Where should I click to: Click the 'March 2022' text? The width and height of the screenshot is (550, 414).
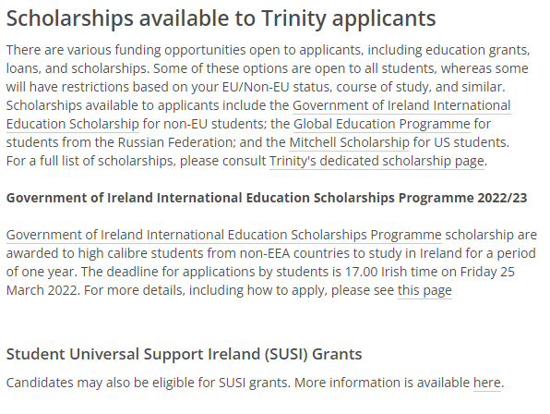tap(42, 291)
